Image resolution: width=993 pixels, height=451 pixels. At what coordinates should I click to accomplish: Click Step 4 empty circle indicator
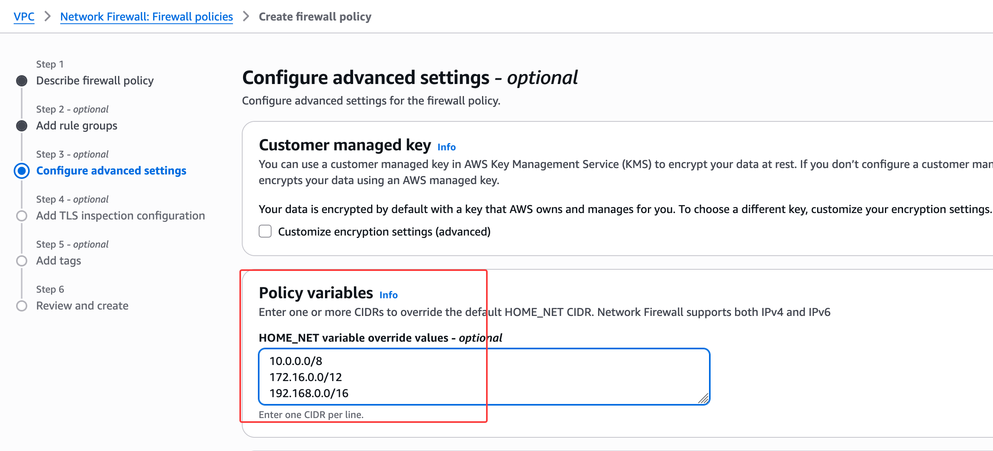(22, 216)
